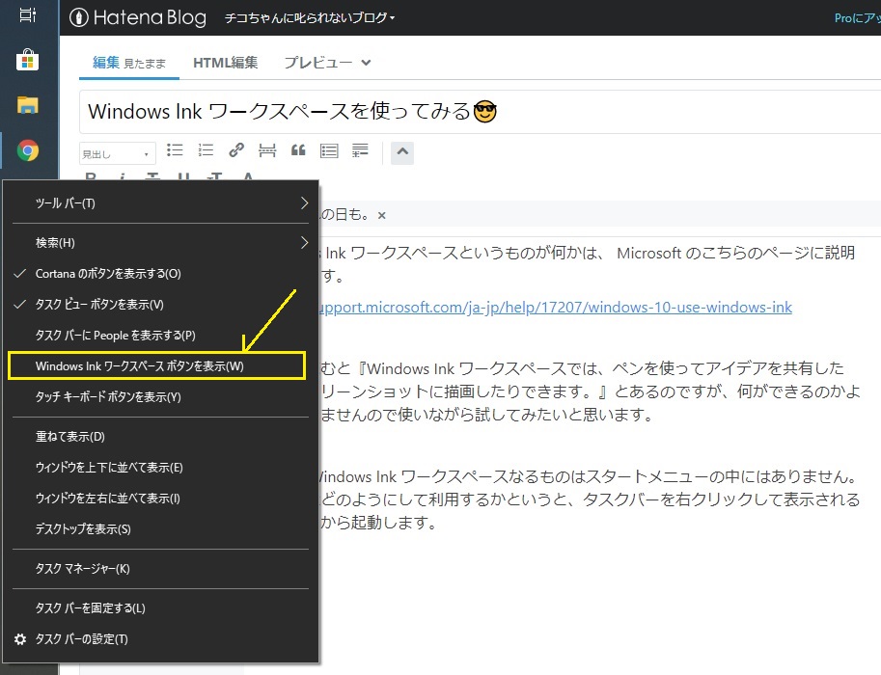The width and height of the screenshot is (881, 675).
Task: Click the paragraph starting with Windows Ink ワークスペースなるもの
Action: (590, 499)
